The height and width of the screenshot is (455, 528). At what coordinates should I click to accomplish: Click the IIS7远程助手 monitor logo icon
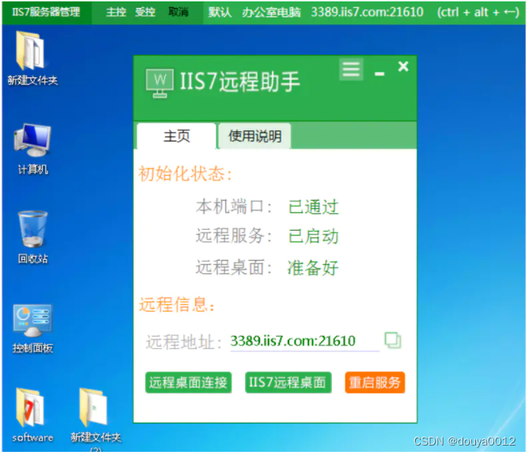160,83
